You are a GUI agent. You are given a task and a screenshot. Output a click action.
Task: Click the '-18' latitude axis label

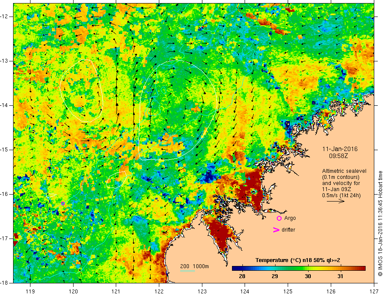4,283
